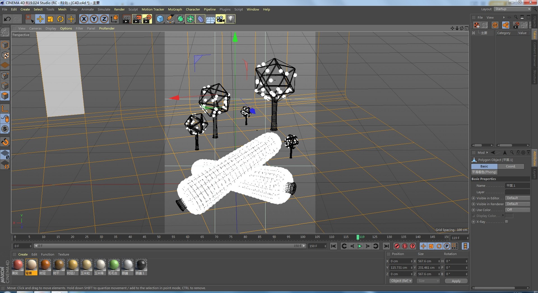Screen dimensions: 538x293
Task: Jump to end of animation
Action: pos(386,246)
